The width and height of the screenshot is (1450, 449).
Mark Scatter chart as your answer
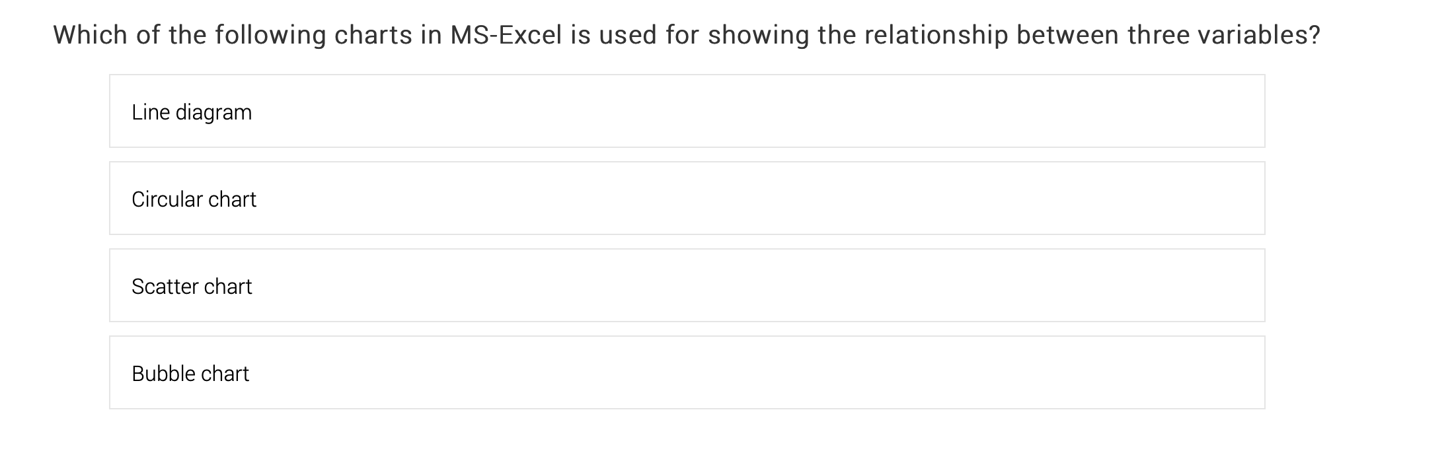point(687,285)
